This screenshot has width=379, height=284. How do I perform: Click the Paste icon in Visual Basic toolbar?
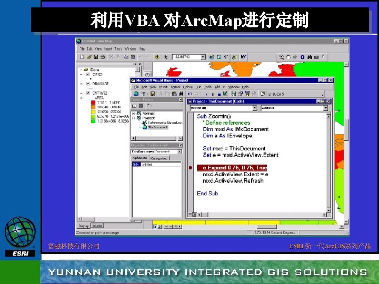click(174, 94)
